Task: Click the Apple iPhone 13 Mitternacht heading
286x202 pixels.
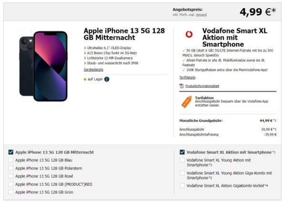Action: click(x=124, y=34)
